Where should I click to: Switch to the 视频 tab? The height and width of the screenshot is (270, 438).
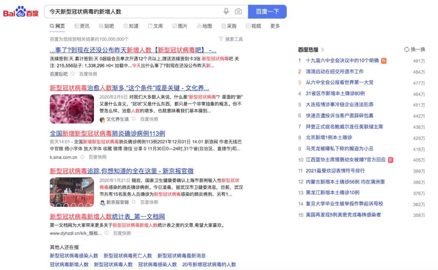click(253, 26)
